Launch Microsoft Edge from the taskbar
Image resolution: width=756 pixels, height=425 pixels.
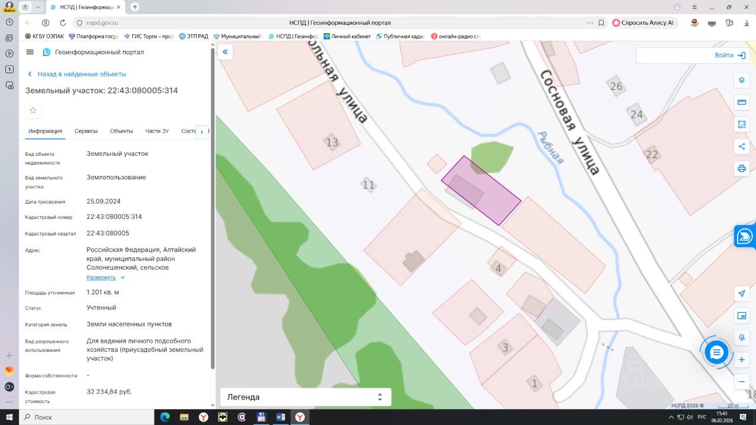tap(166, 417)
